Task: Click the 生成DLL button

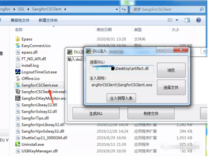Action: (96, 113)
